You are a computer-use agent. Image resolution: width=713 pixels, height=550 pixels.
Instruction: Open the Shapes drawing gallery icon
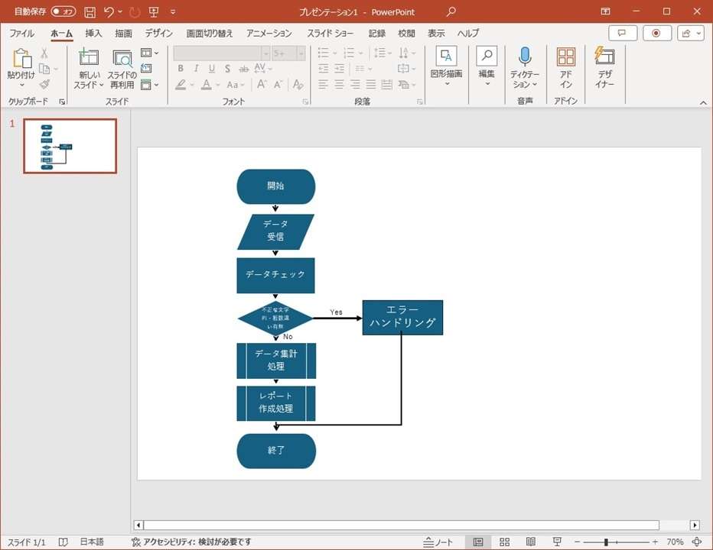pyautogui.click(x=446, y=57)
